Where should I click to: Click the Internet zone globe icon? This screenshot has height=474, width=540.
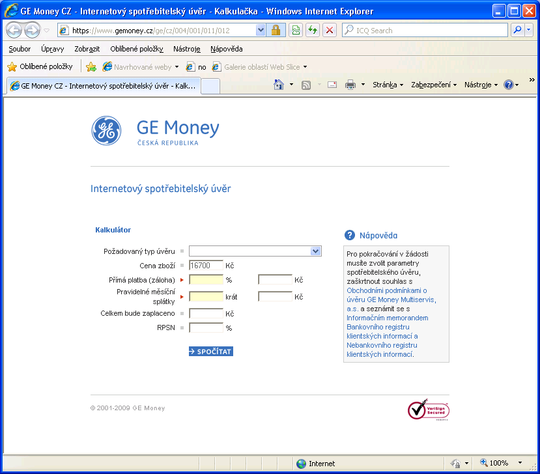click(301, 464)
